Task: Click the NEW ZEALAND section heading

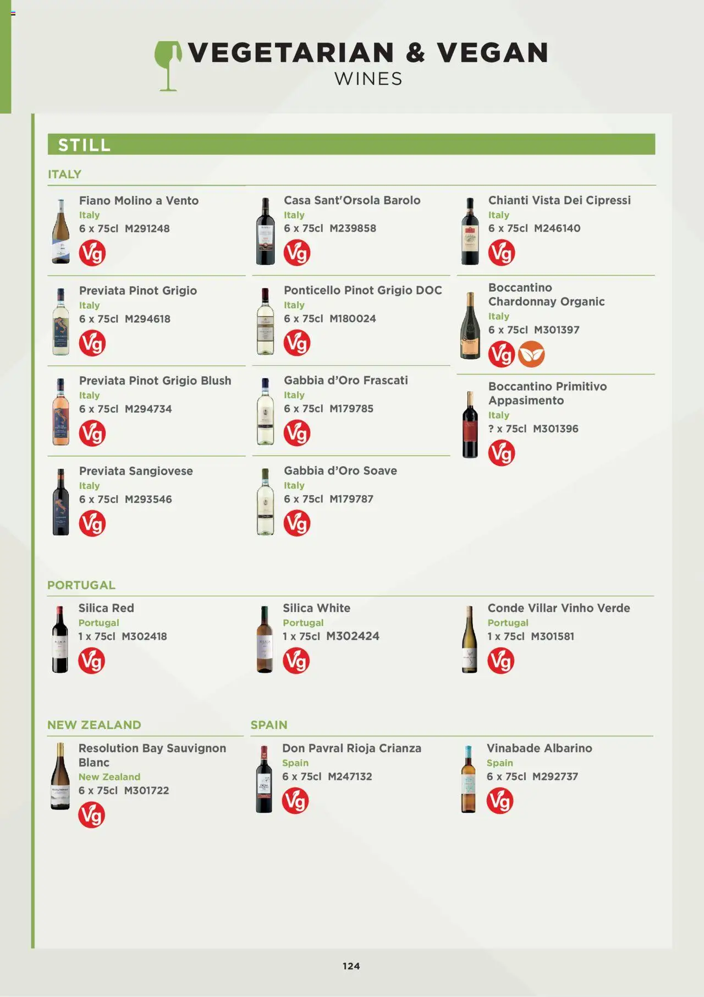Action: click(94, 725)
